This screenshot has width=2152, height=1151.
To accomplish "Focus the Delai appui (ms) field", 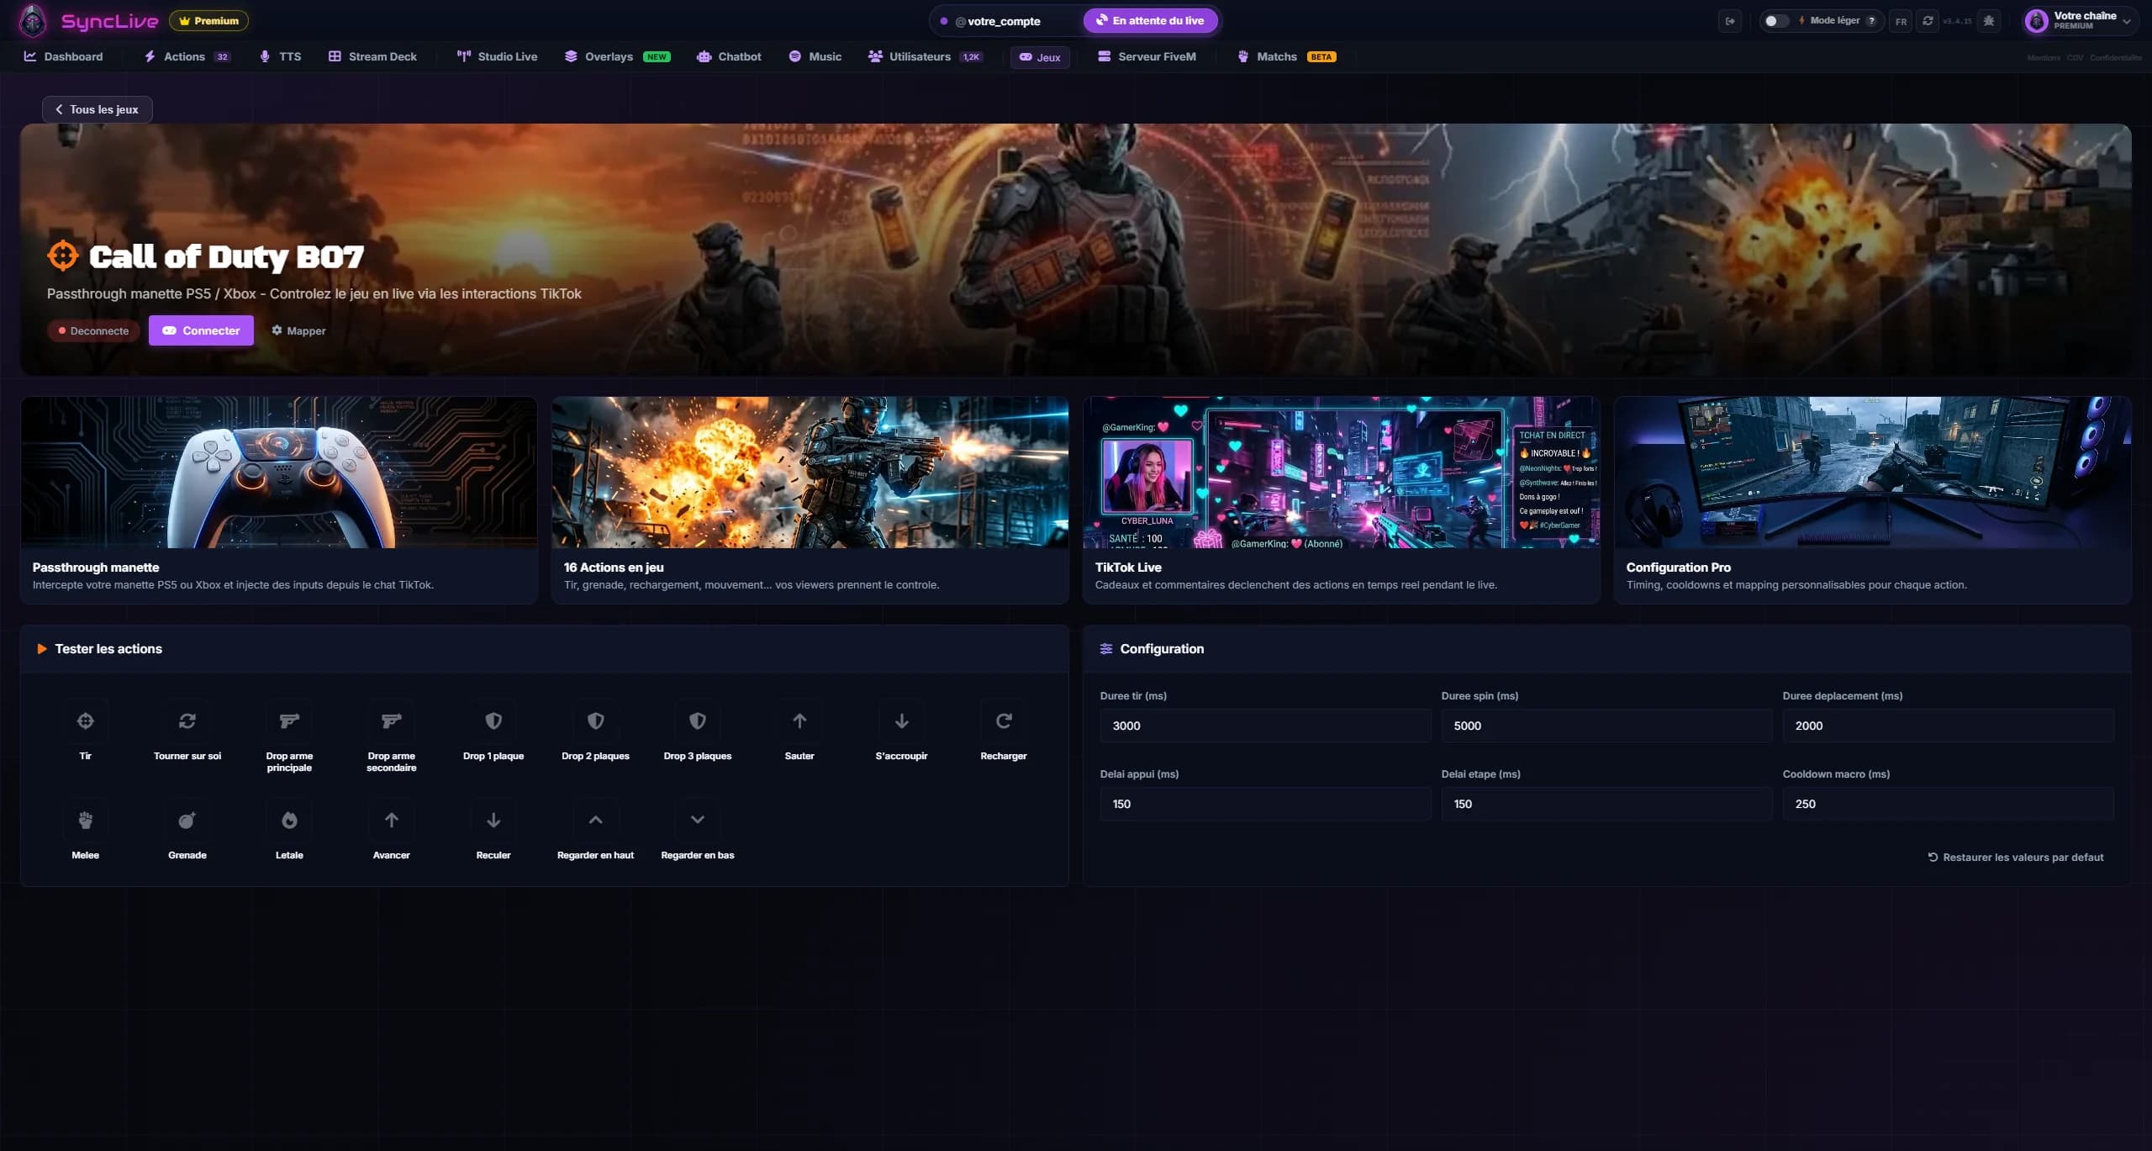I will (x=1265, y=804).
